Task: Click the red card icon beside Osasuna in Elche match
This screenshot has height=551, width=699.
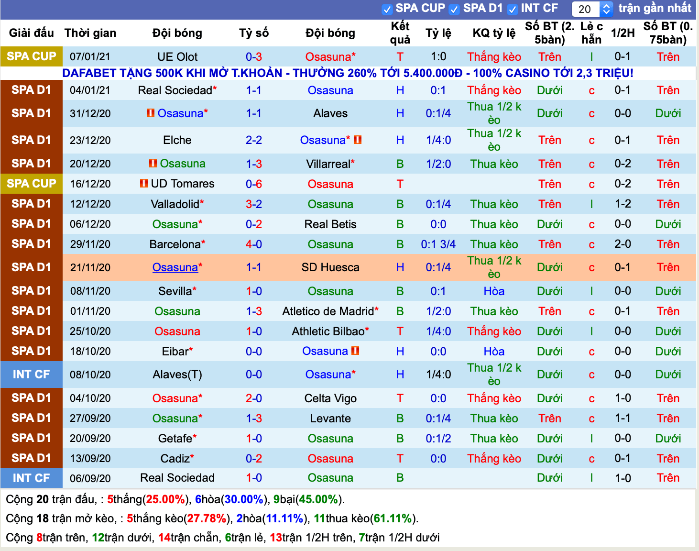Action: tap(358, 140)
